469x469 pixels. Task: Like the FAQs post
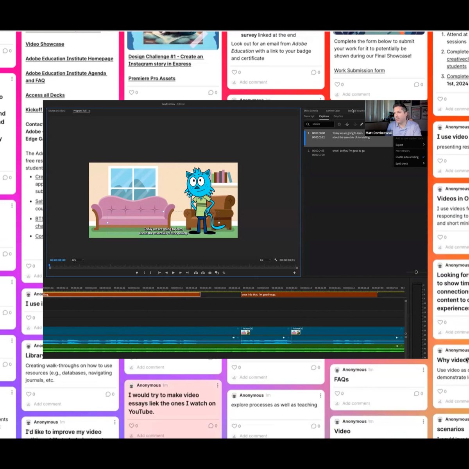pos(337,393)
